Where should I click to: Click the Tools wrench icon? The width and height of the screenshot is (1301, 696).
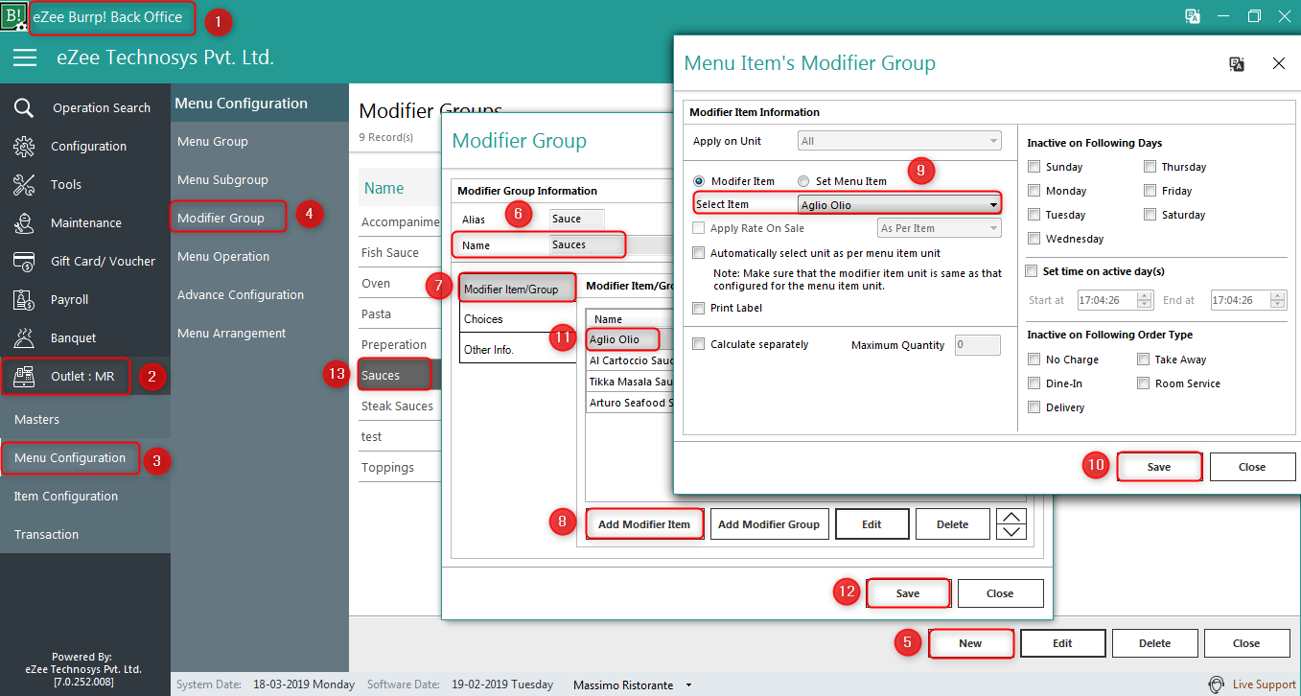[24, 184]
